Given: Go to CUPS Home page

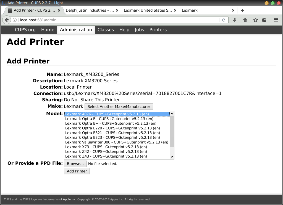Looking at the screenshot, I should pos(48,30).
